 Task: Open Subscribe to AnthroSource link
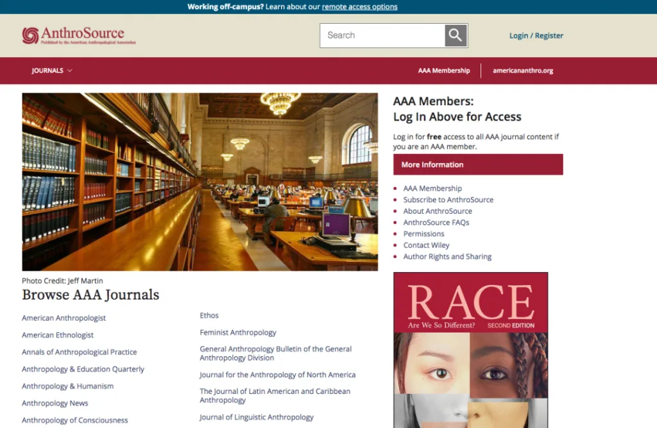click(x=448, y=200)
